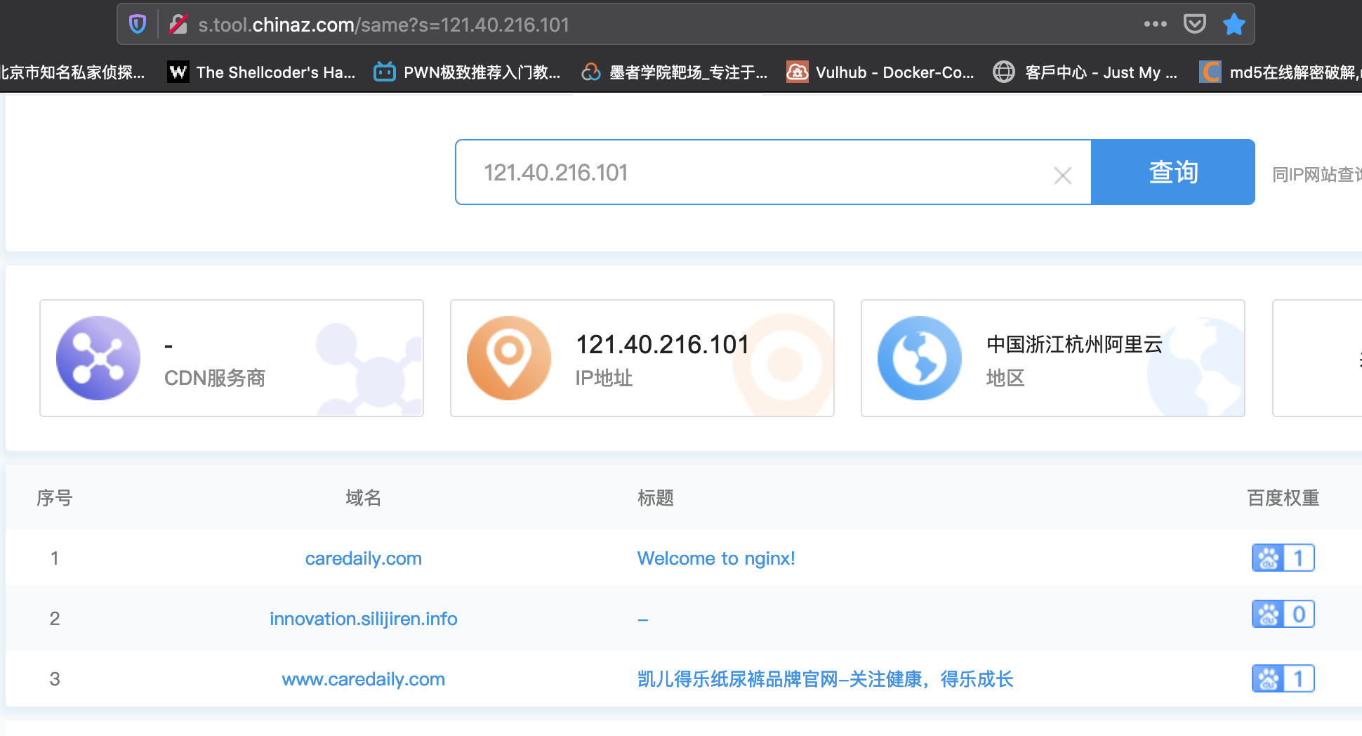Click the md5 bookmark orange C icon
This screenshot has height=736, width=1362.
1210,72
